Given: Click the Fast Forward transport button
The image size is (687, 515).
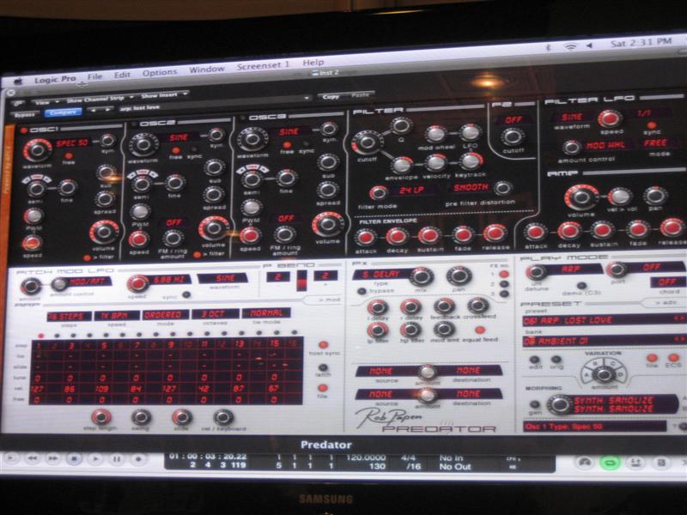Looking at the screenshot, I should [53, 458].
